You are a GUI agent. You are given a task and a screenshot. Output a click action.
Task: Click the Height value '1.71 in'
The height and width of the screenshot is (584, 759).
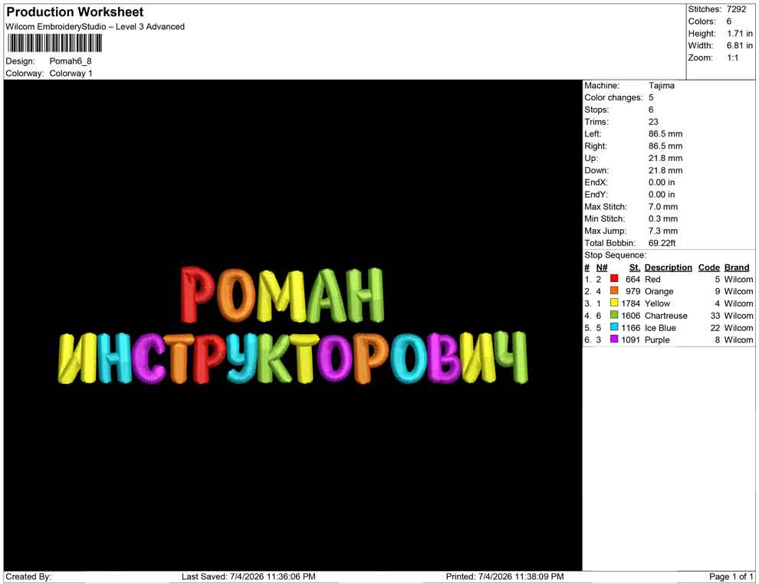tap(740, 34)
